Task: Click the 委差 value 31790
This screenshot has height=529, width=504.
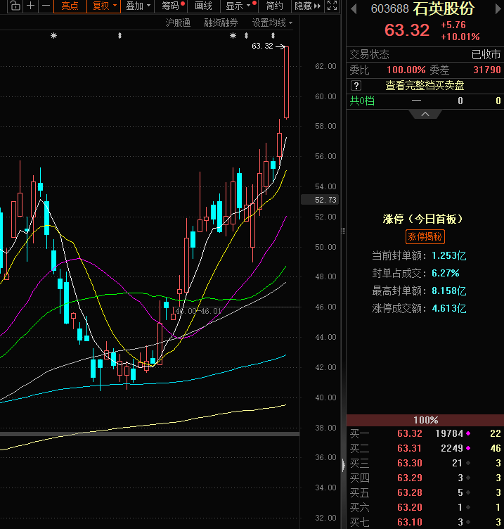Action: pos(487,70)
